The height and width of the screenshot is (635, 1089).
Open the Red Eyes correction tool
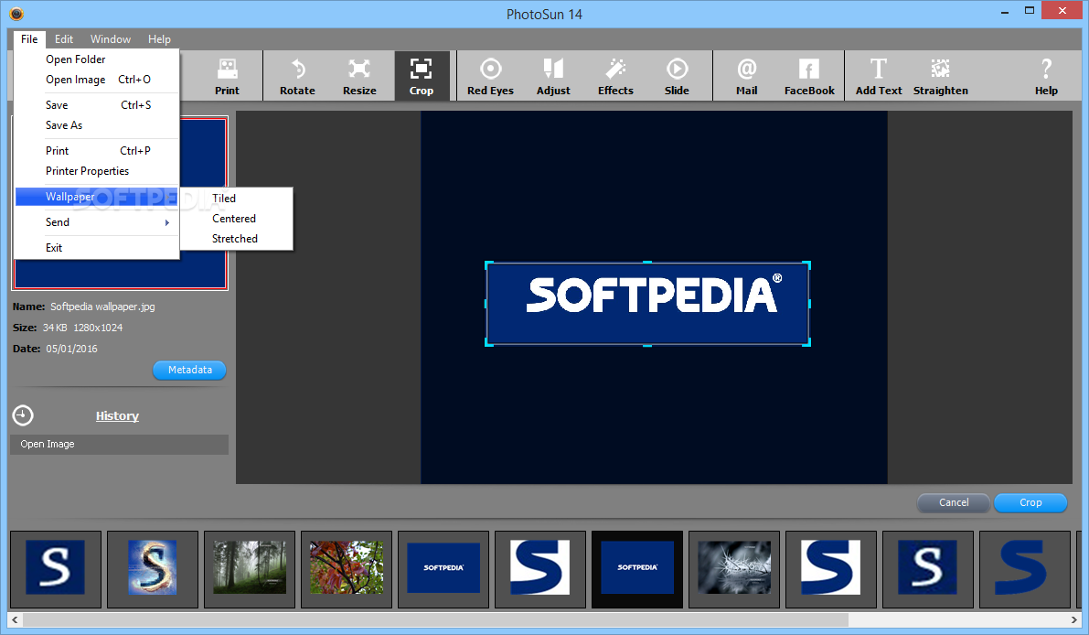[x=490, y=77]
